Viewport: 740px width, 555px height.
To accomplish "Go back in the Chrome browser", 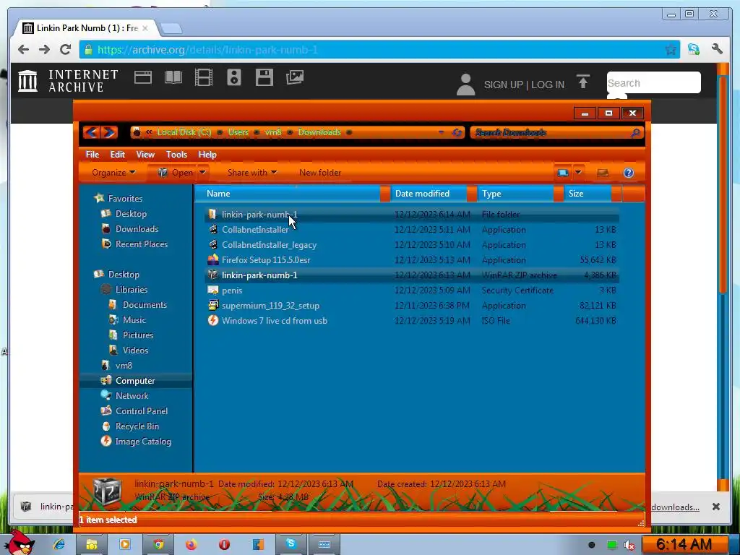I will coord(23,50).
